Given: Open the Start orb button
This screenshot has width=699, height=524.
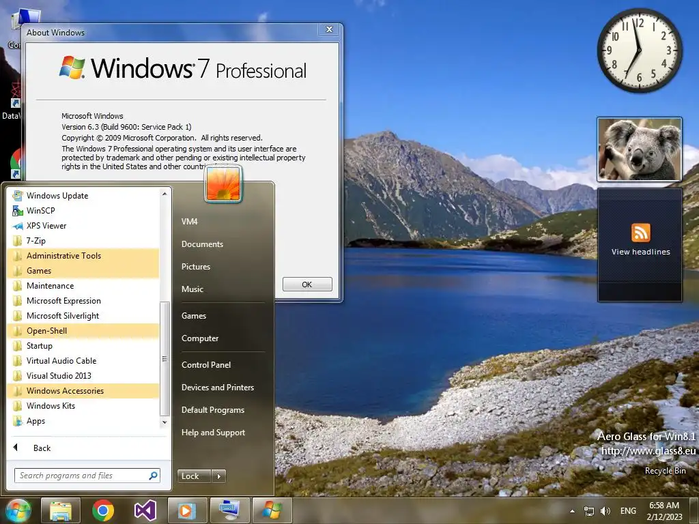Looking at the screenshot, I should 18,510.
